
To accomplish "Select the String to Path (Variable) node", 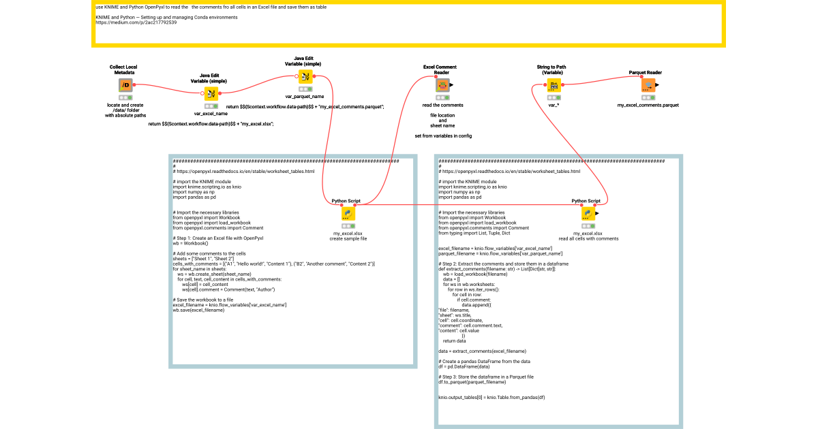I will pos(554,85).
